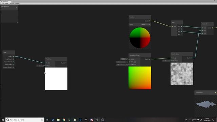The image size is (217, 122).
Task: Click the white Multiply node preview
Action: point(56,79)
